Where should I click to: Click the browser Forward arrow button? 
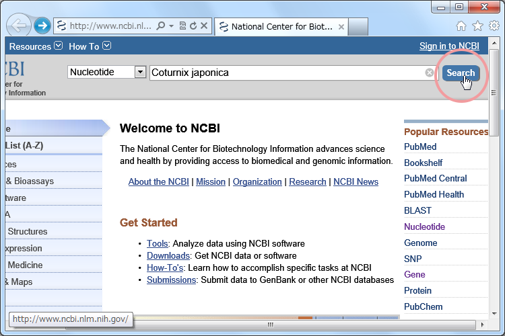tap(42, 26)
